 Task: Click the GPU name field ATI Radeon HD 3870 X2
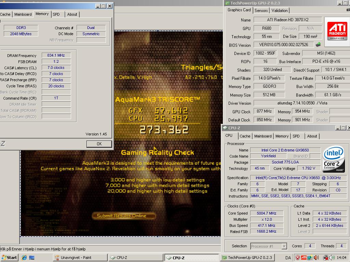click(288, 20)
